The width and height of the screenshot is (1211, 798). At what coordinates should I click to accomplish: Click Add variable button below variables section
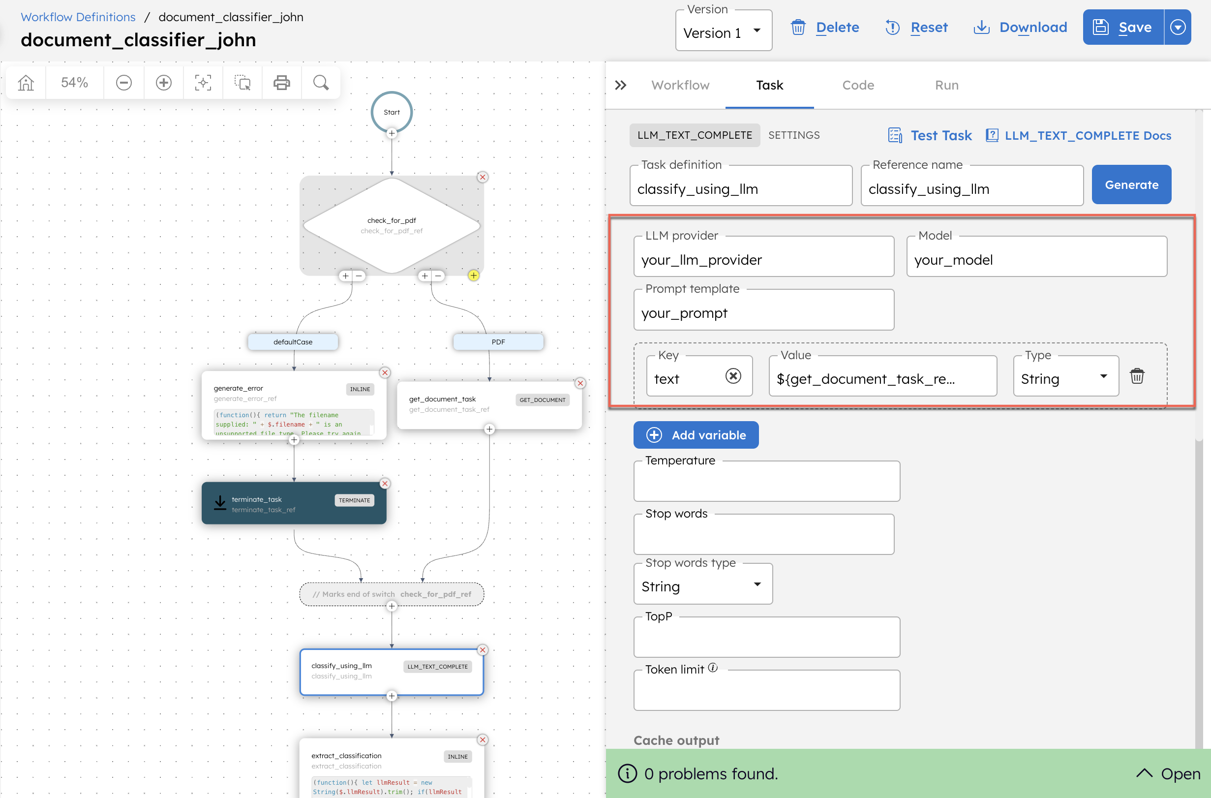697,434
